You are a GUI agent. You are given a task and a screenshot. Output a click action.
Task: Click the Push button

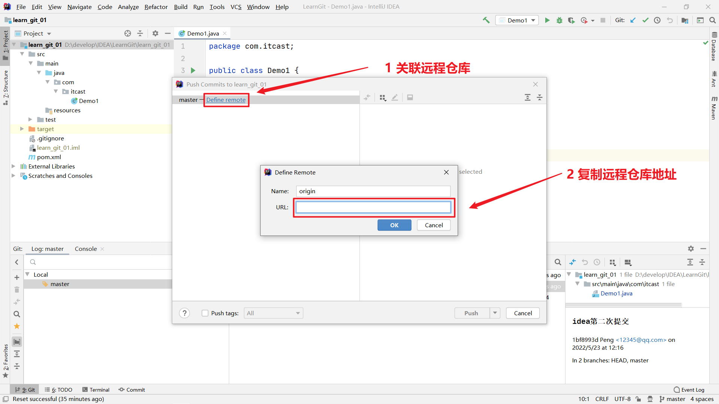point(471,313)
